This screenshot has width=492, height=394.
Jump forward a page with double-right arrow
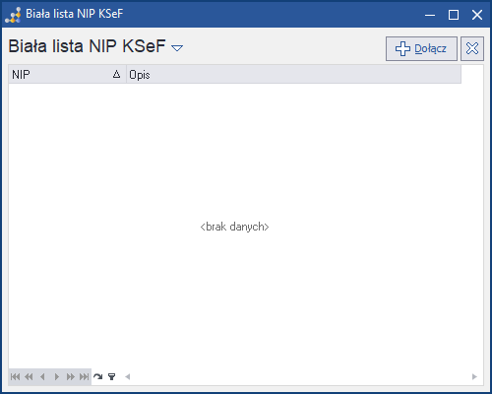coord(70,376)
